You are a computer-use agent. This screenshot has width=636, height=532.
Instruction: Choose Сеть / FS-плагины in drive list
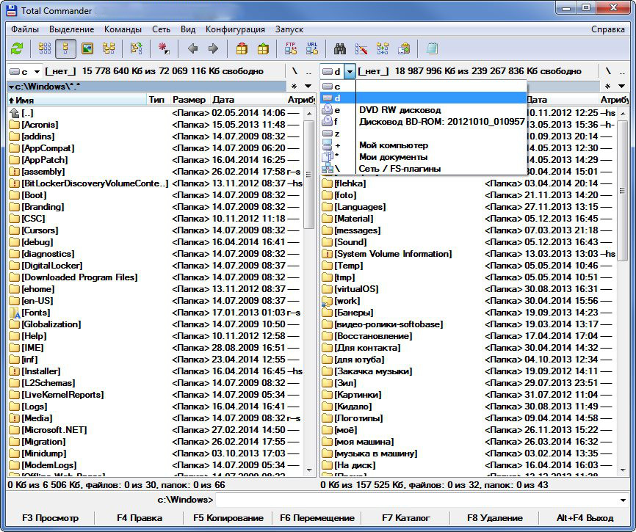tap(400, 169)
